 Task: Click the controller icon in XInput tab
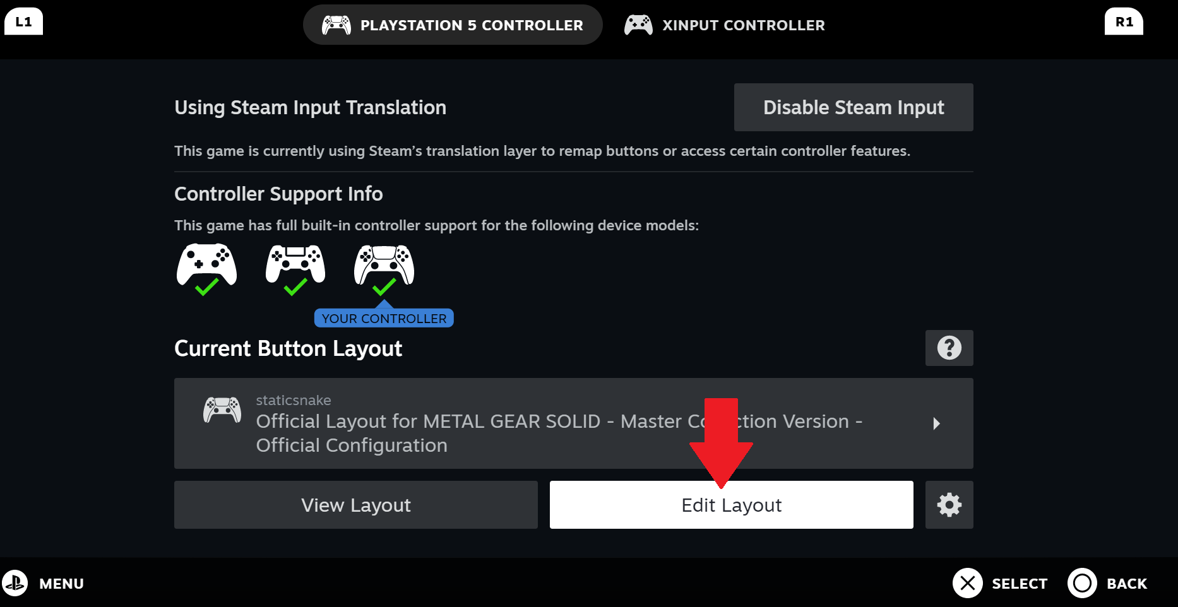[638, 25]
